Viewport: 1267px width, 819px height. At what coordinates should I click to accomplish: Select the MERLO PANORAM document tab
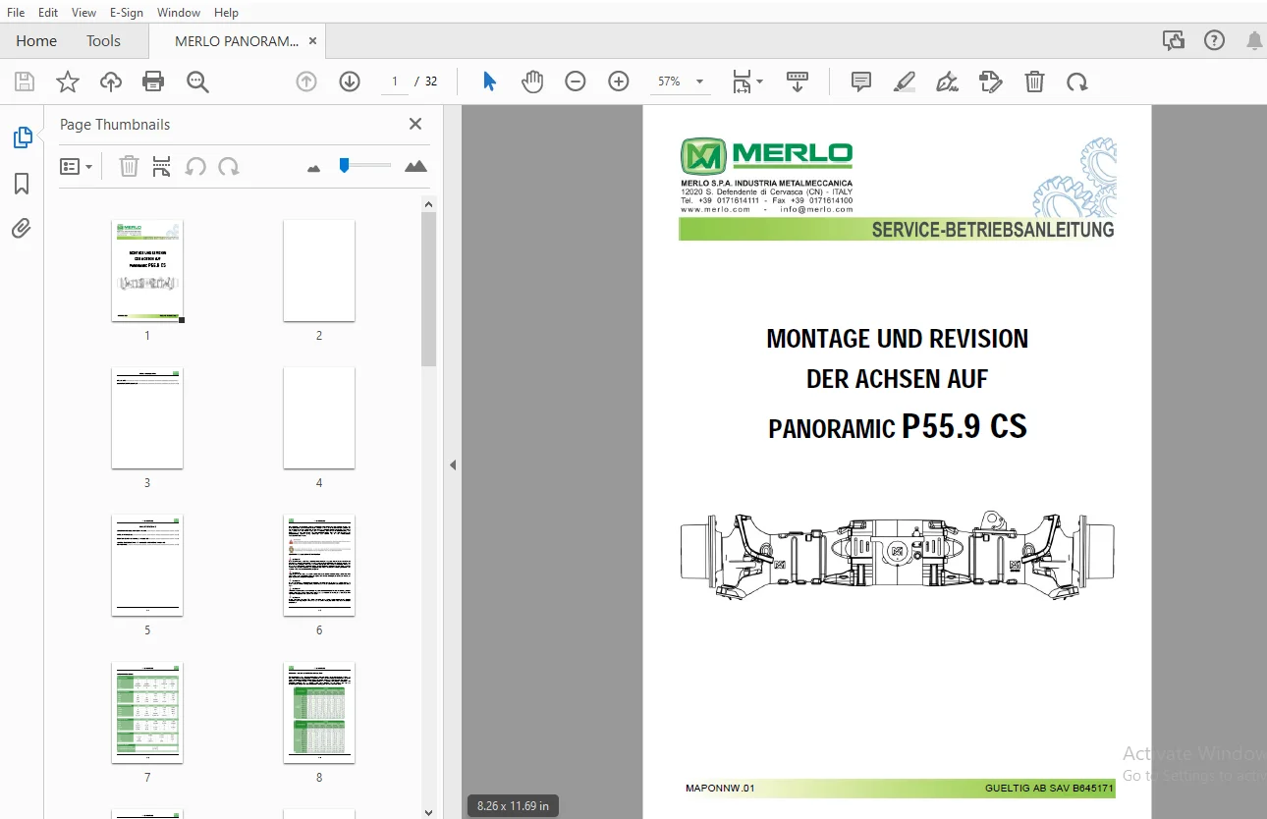(x=237, y=41)
